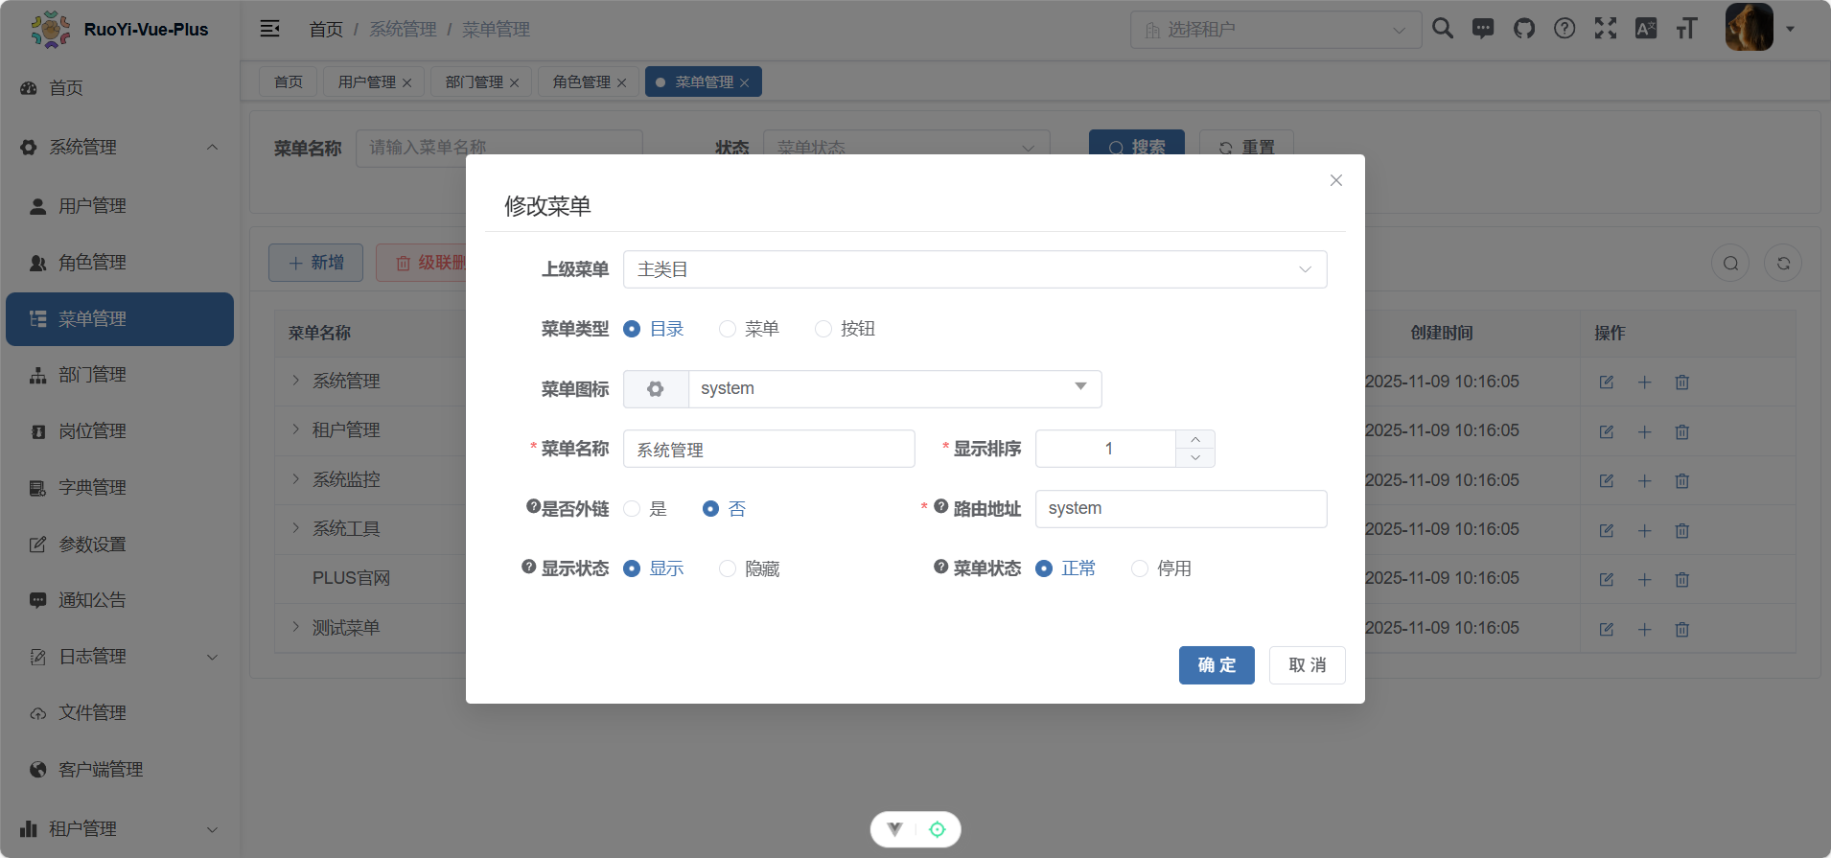Collapse the sidebar with hamburger icon
1831x858 pixels.
coord(270,29)
